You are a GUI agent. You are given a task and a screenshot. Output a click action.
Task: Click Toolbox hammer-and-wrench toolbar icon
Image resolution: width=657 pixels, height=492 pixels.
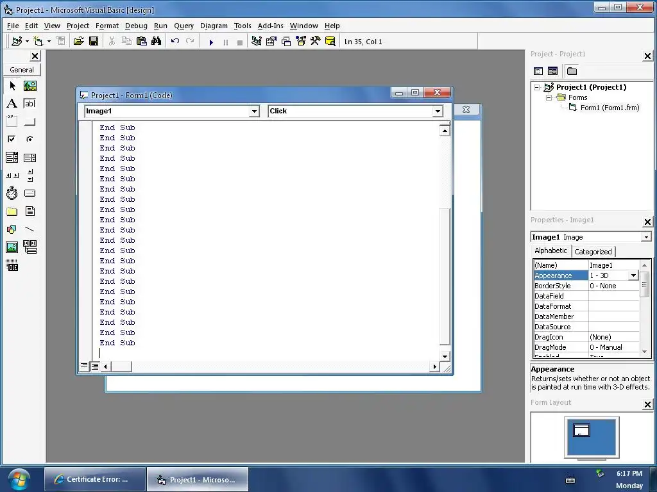316,41
